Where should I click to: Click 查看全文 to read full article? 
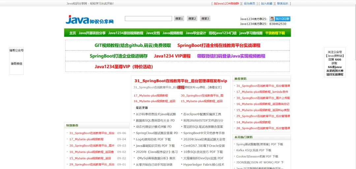[215, 87]
